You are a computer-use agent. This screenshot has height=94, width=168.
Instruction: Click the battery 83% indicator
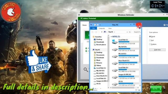pos(157,89)
